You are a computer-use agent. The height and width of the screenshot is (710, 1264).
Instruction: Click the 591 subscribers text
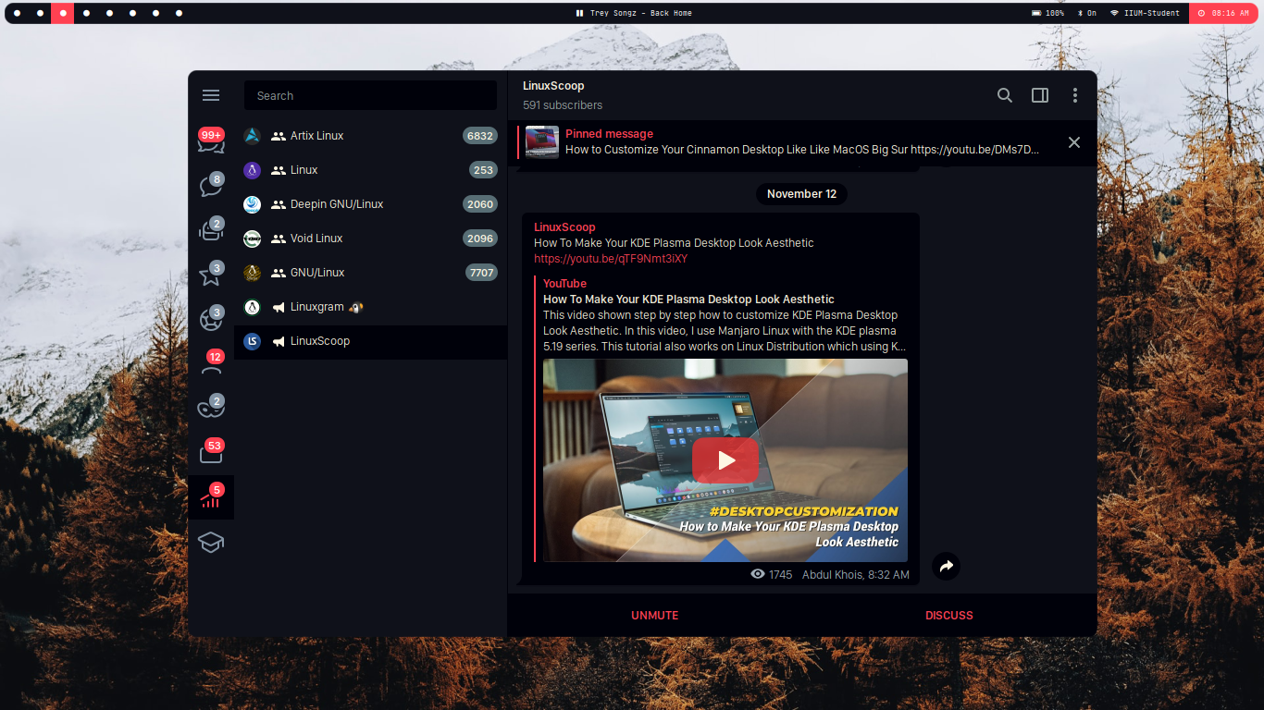point(563,105)
